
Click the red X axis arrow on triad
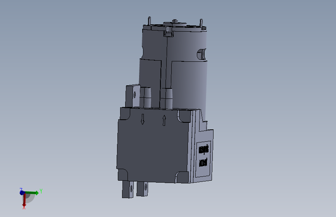24,200
